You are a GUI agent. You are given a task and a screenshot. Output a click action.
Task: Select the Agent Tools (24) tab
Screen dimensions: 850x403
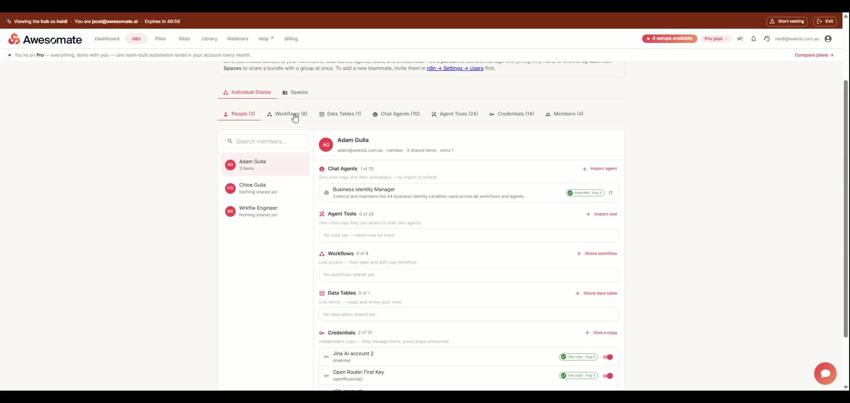tap(455, 114)
